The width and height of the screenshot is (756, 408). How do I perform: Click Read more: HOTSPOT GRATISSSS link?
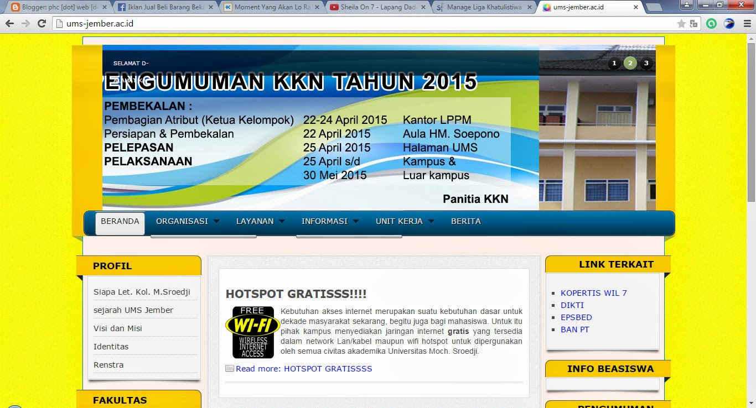pos(304,369)
